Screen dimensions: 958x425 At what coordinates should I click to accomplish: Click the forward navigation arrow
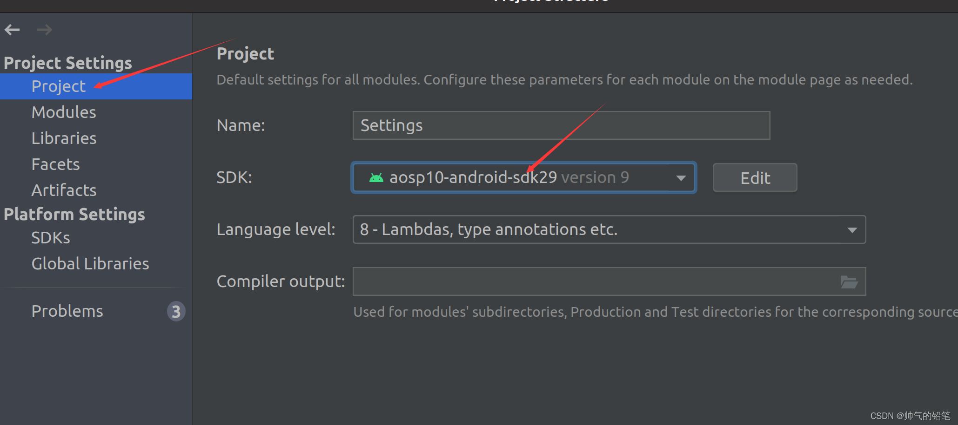(44, 29)
